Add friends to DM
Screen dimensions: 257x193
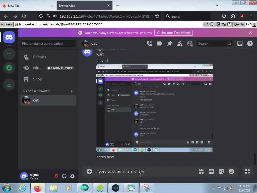[x=180, y=44]
